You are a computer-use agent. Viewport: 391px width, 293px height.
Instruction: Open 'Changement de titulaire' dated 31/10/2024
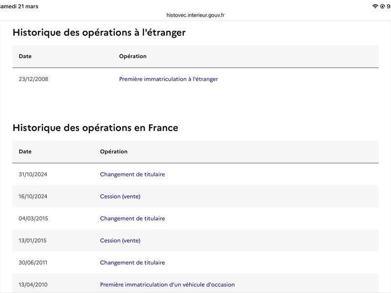[132, 174]
